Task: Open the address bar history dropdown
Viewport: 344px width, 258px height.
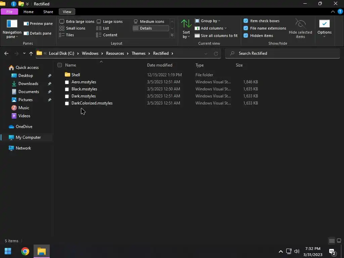Action: click(x=206, y=53)
